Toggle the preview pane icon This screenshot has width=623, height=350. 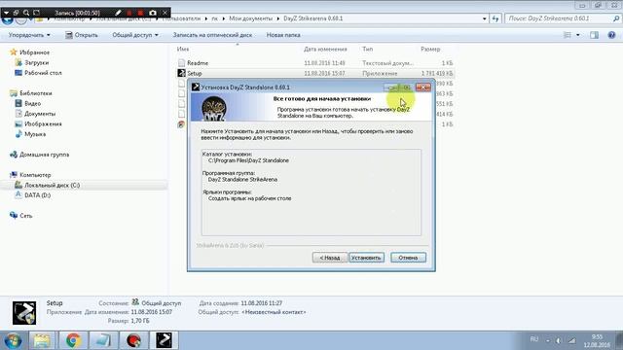(x=594, y=35)
